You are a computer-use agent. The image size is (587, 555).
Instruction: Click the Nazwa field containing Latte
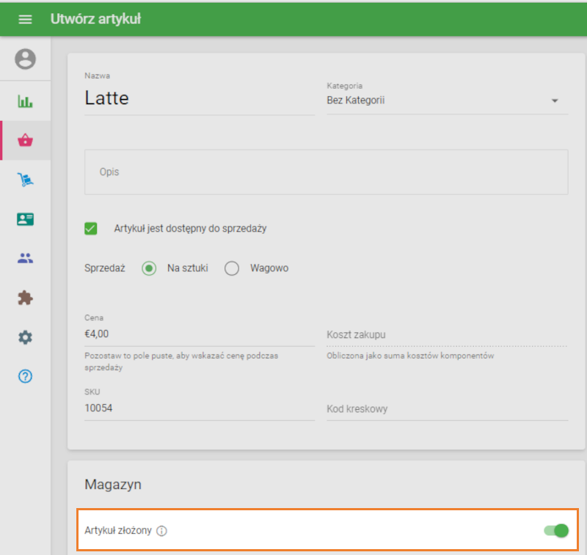(x=199, y=98)
